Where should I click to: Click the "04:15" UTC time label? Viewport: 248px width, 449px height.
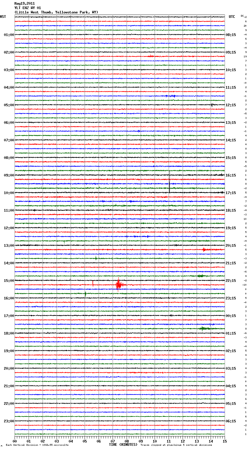(x=231, y=386)
